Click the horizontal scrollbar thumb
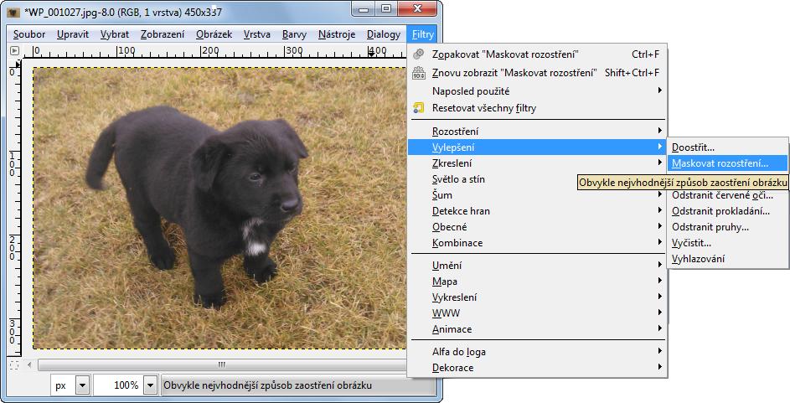Viewport: 790px width, 403px height. pyautogui.click(x=222, y=364)
